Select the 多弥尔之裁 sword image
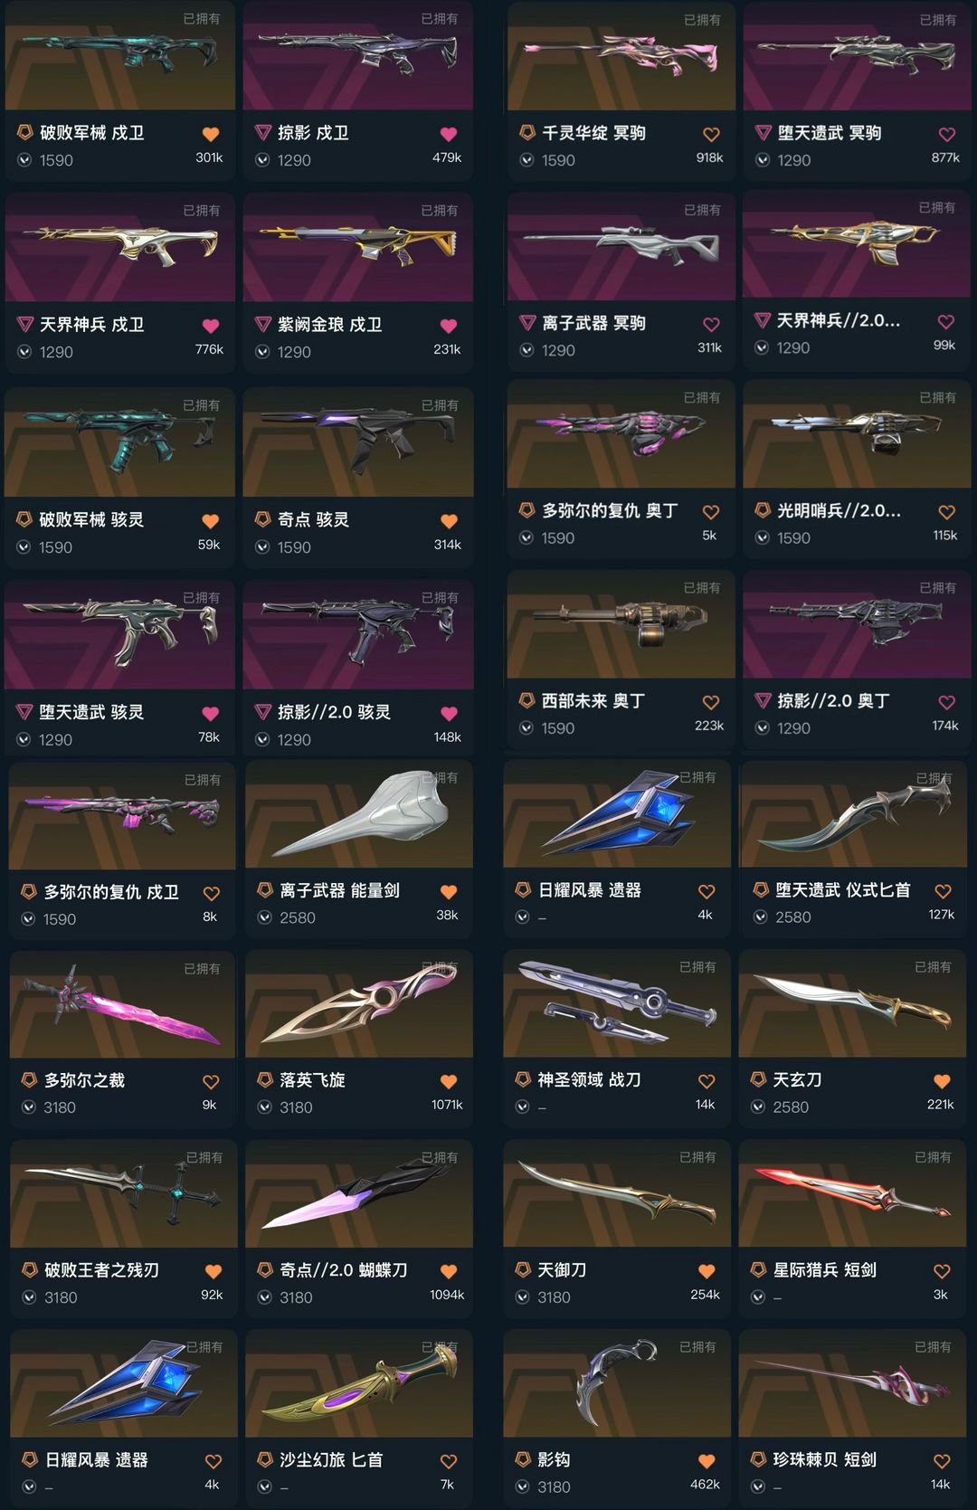This screenshot has height=1510, width=977. pos(123,1004)
